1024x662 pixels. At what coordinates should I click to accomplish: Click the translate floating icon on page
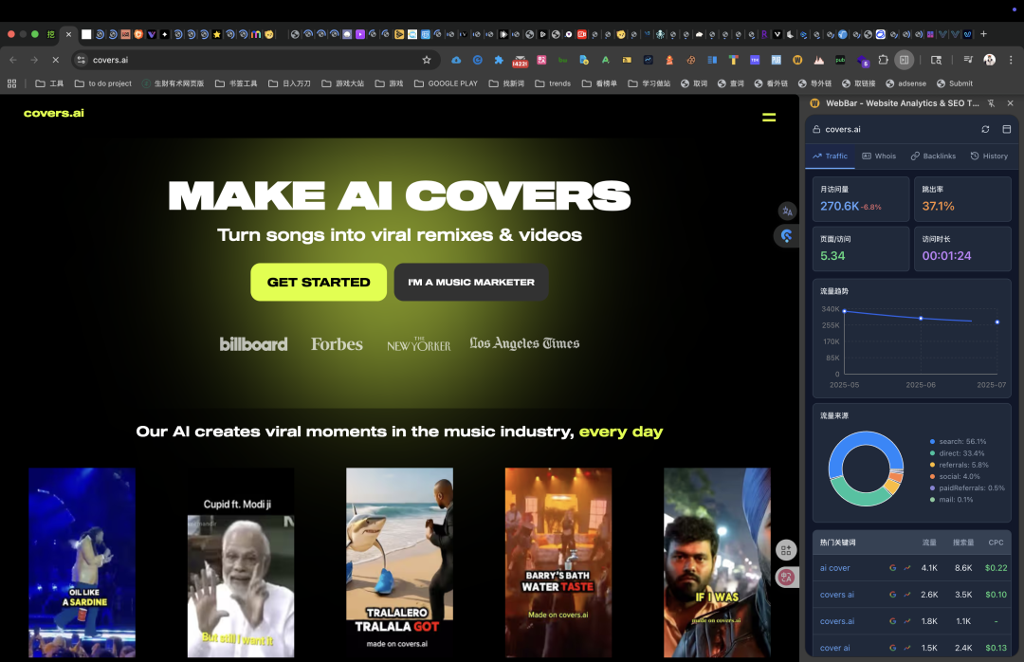[787, 211]
